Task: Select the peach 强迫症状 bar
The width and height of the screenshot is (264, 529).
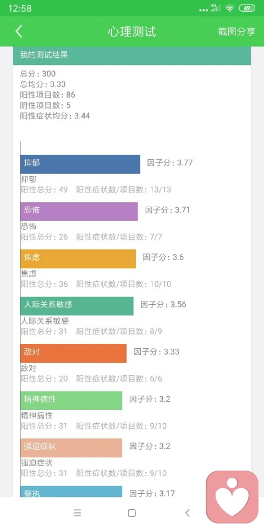Action: [71, 447]
